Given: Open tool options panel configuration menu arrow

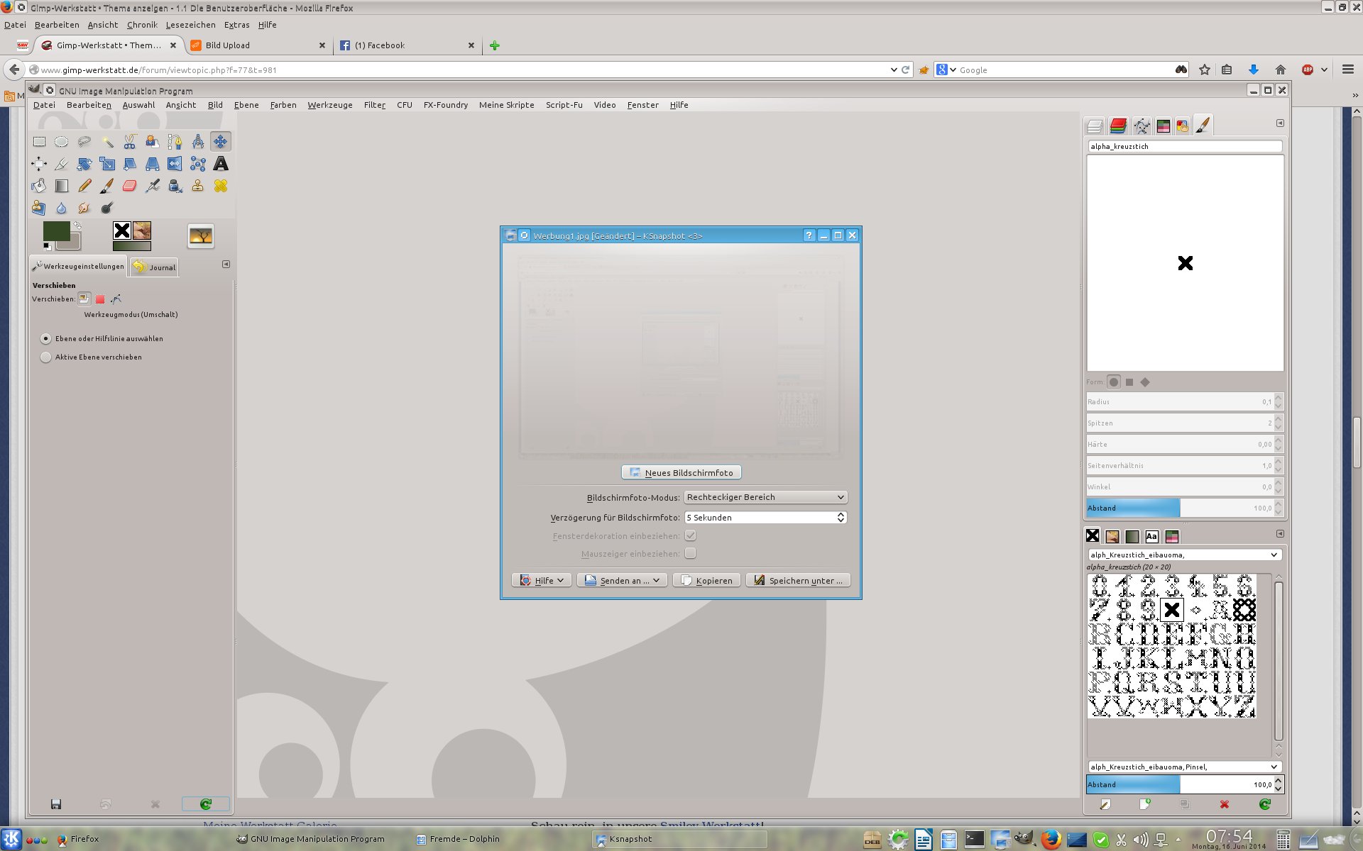Looking at the screenshot, I should coord(226,265).
